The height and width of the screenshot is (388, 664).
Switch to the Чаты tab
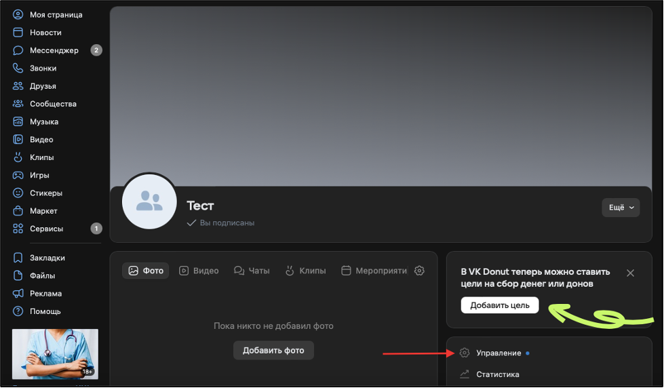coord(252,271)
